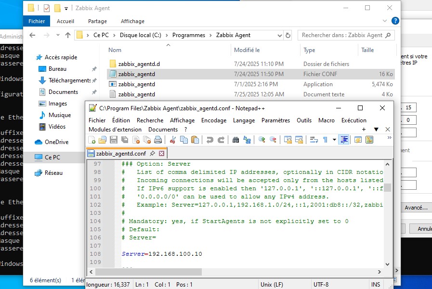This screenshot has height=289, width=432.
Task: Click the Undo arrow in Notepad++ toolbar
Action: click(x=209, y=140)
